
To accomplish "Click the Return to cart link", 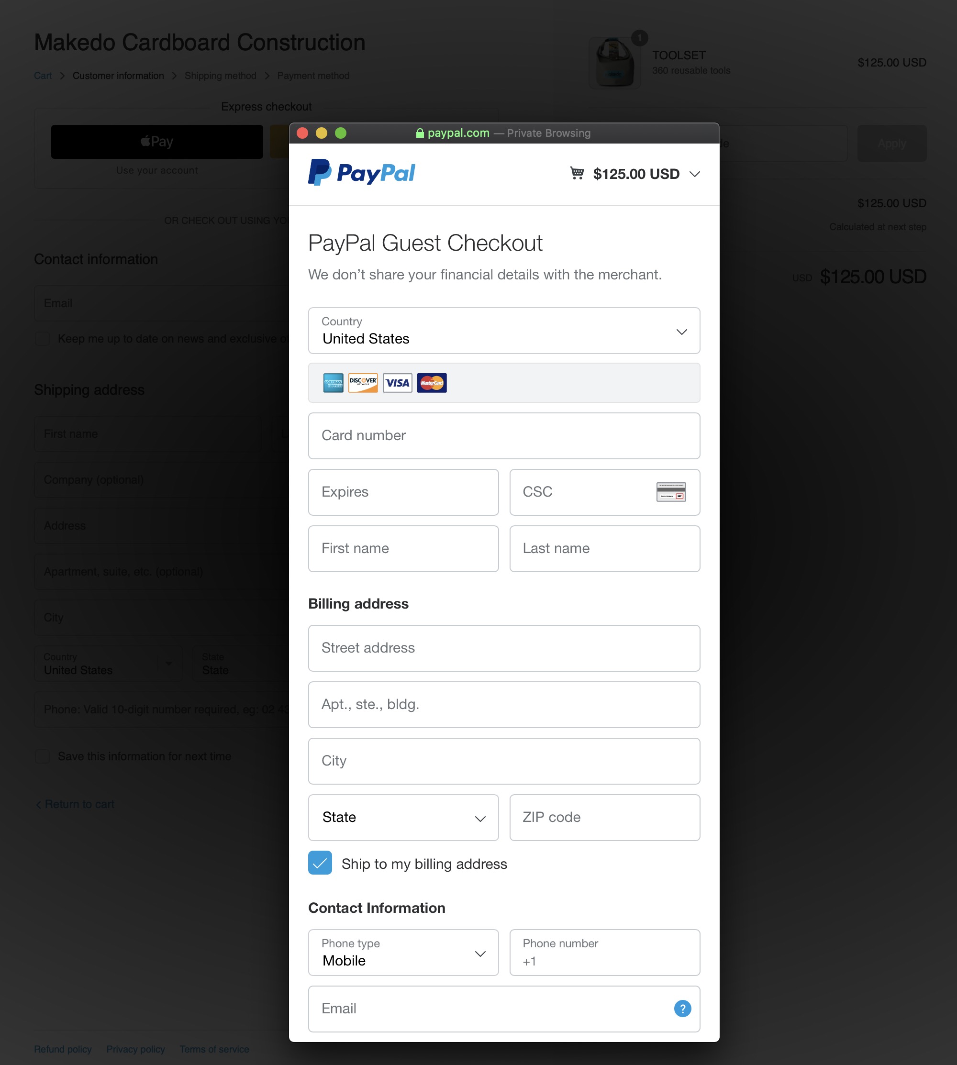I will 75,804.
